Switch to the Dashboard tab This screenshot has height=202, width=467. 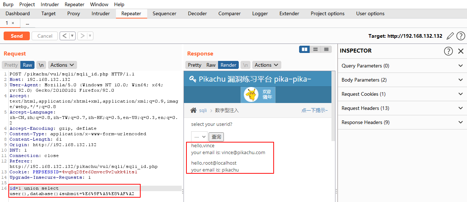[17, 13]
